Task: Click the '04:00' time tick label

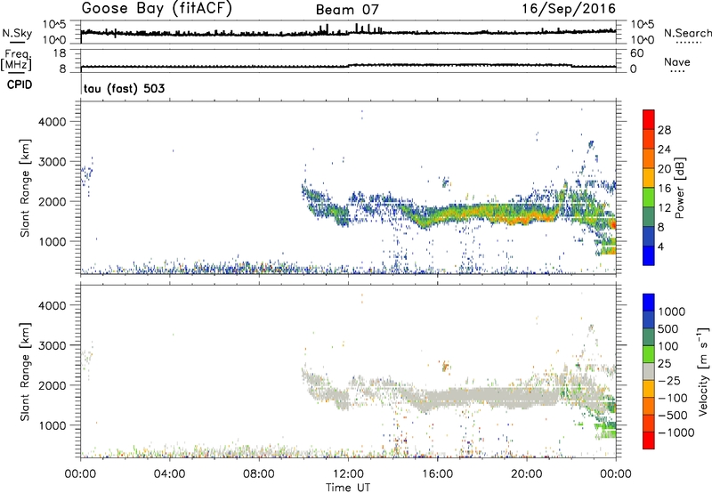Action: coord(169,474)
